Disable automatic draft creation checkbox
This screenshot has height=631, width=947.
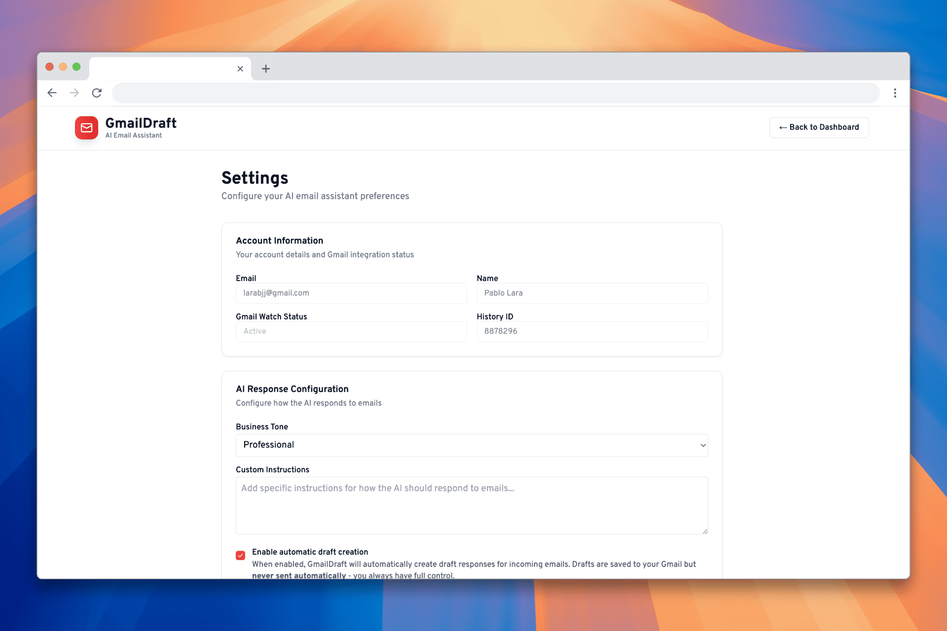click(x=241, y=556)
